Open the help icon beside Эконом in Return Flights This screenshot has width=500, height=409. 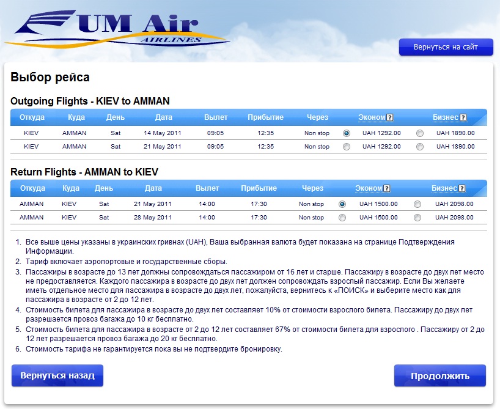click(386, 189)
